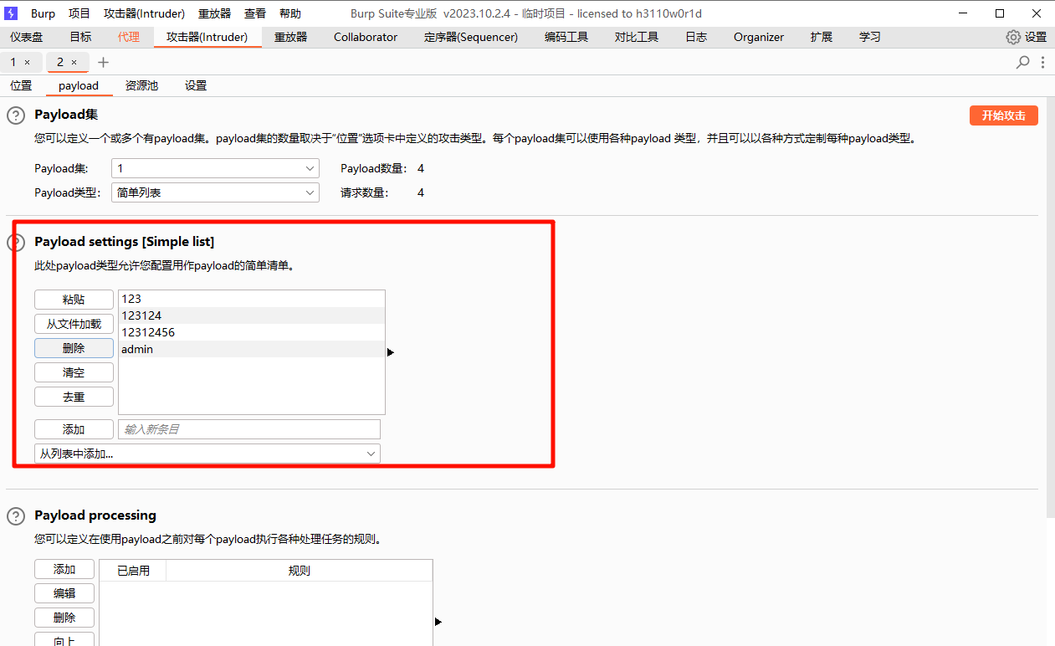
Task: Select the payload sub-tab
Action: (79, 85)
